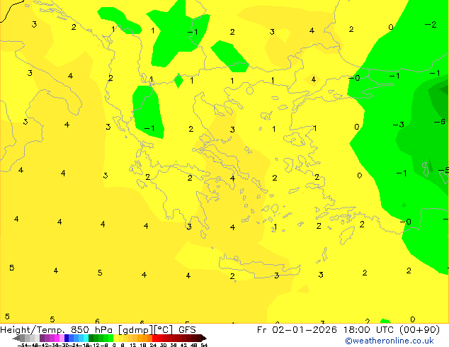Click the '−6' temperature value on map
The width and height of the screenshot is (449, 347).
pos(440,122)
